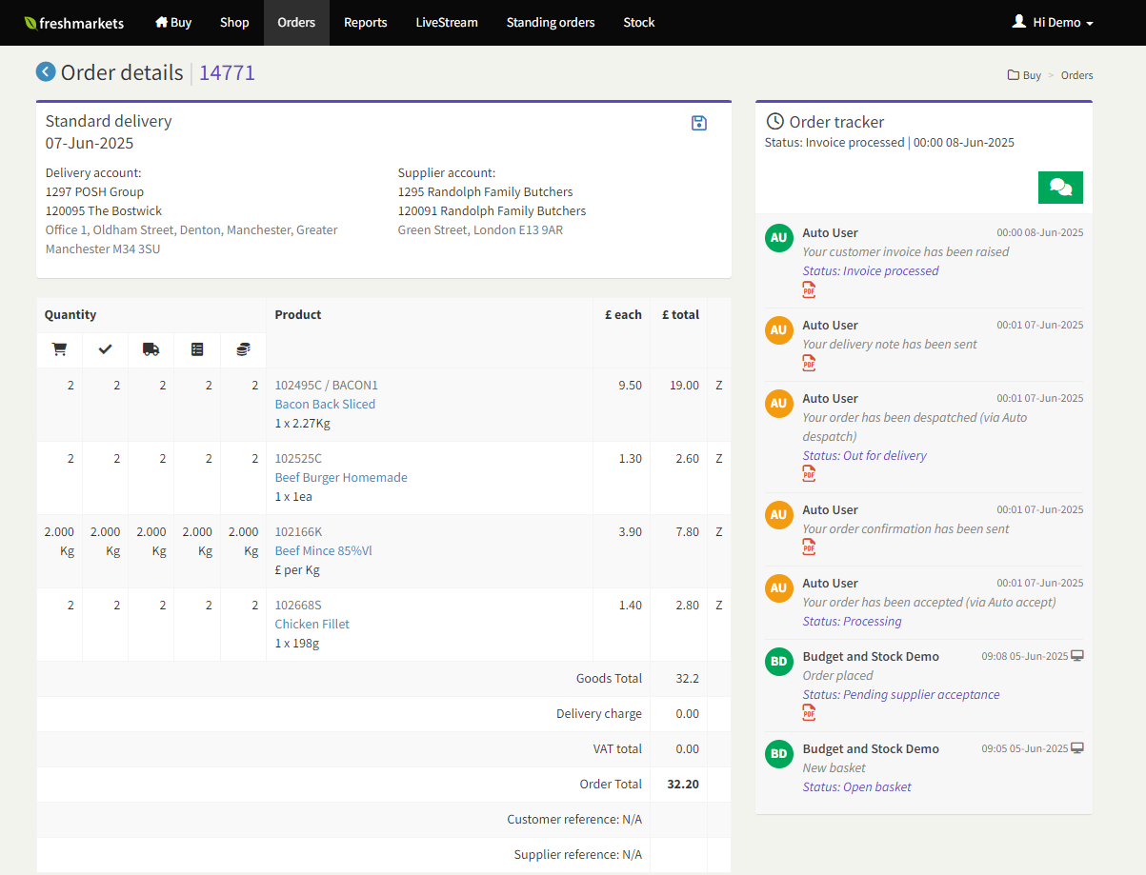The height and width of the screenshot is (875, 1146).
Task: Click the list quantity column icon
Action: (x=197, y=349)
